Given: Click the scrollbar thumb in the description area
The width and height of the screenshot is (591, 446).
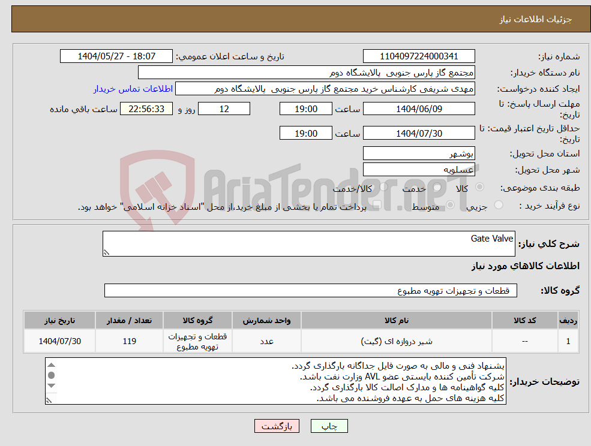Looking at the screenshot, I should 52,375.
